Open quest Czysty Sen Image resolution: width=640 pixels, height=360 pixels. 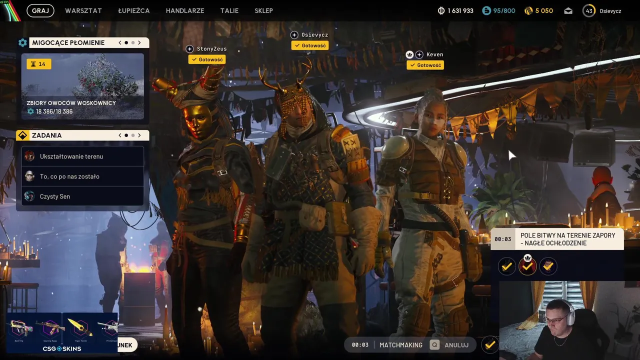(x=82, y=196)
